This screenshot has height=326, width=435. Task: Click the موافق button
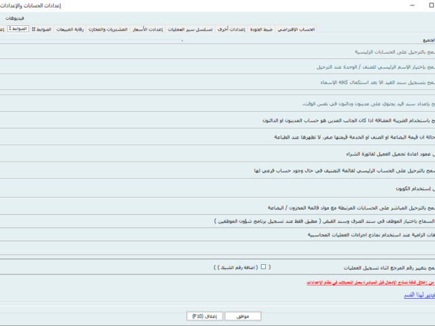(x=243, y=316)
